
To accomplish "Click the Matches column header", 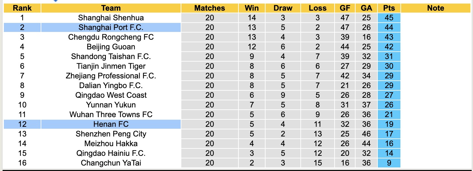I will pos(209,8).
